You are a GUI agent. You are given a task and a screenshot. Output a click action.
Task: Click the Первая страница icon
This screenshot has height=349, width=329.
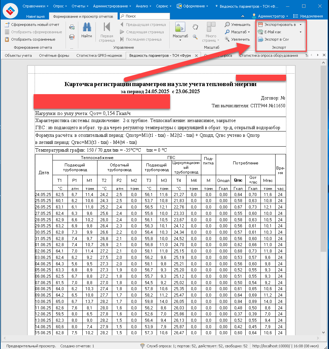107,27
